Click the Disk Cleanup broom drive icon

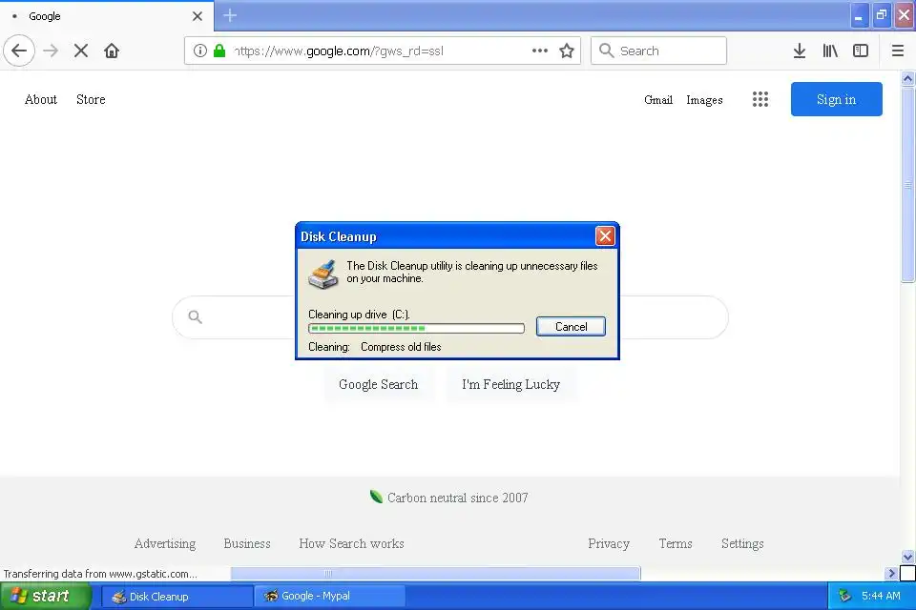[x=323, y=274]
